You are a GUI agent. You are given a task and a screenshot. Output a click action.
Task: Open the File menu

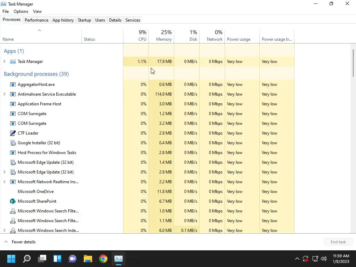pos(6,11)
